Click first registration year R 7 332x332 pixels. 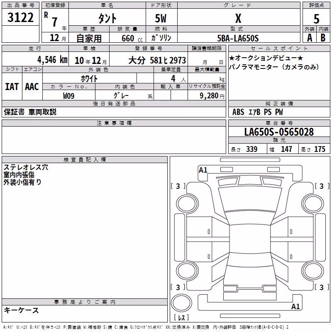[x=51, y=20]
